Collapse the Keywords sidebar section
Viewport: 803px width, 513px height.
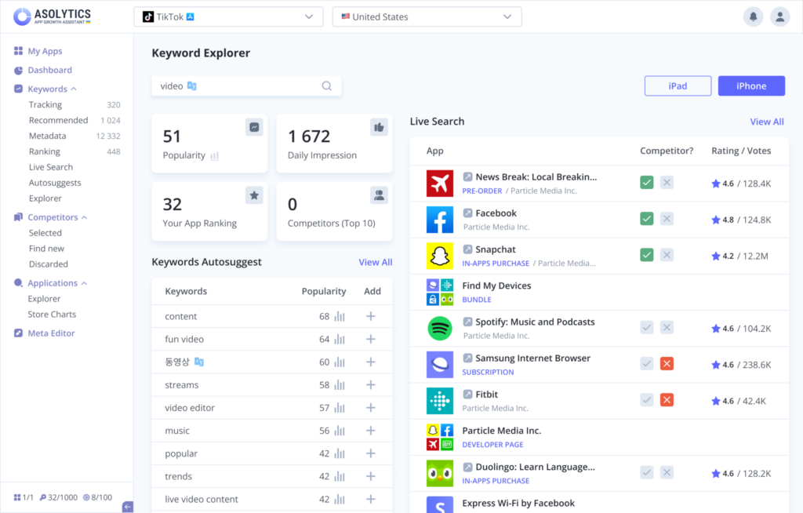(x=74, y=89)
